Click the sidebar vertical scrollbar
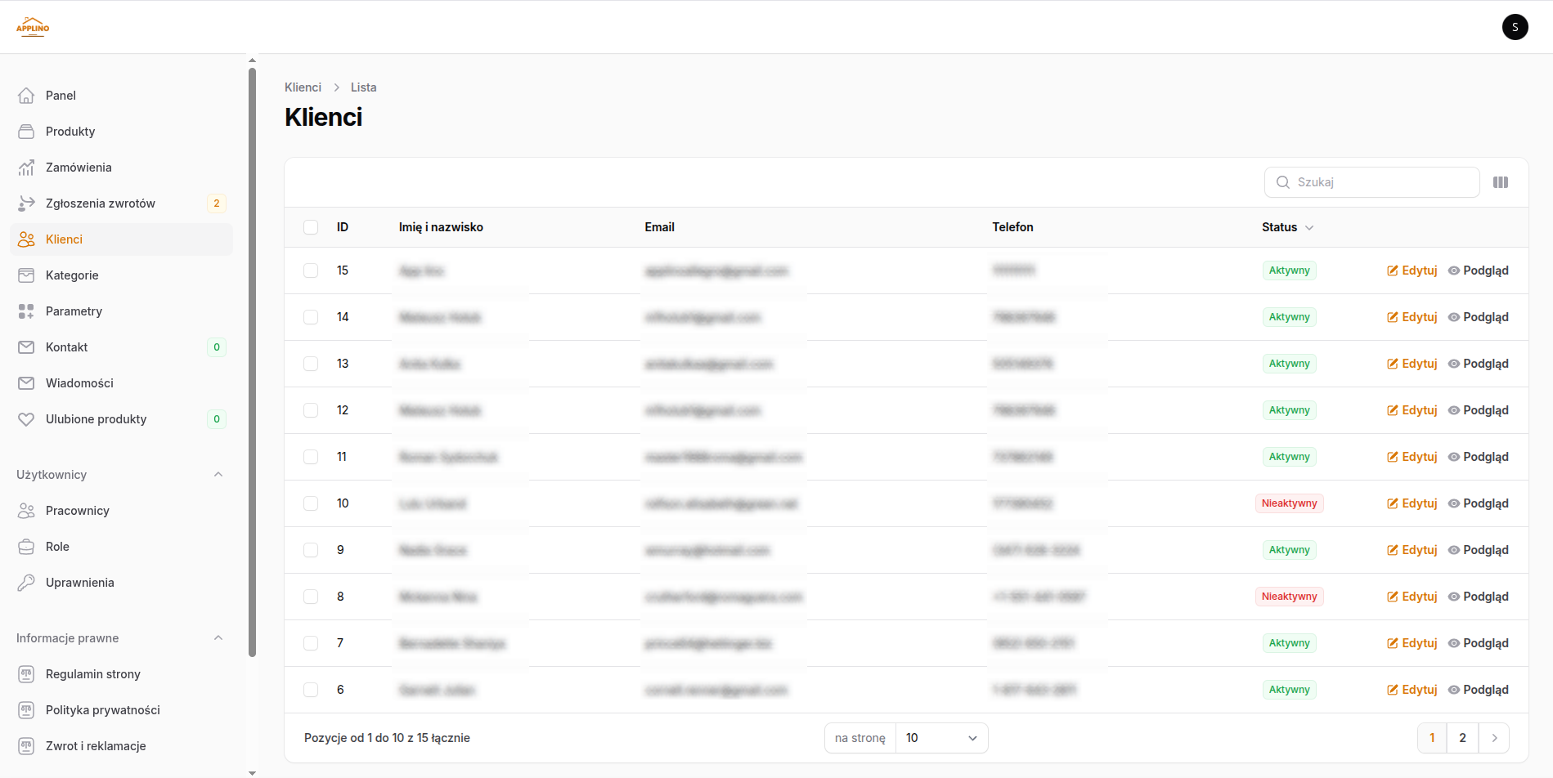Viewport: 1553px width, 778px height. pos(252,360)
